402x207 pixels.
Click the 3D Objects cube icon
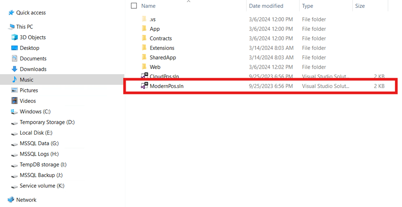tap(14, 37)
